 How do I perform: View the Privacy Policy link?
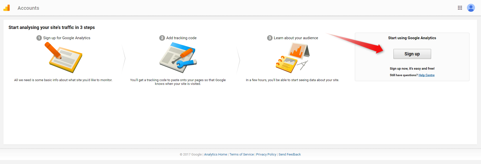266,155
